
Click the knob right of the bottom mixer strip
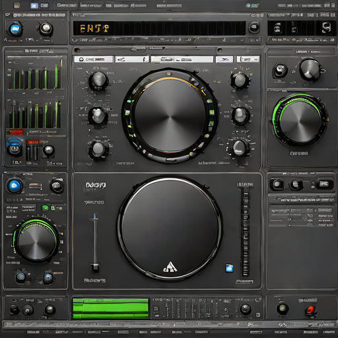coord(245,309)
